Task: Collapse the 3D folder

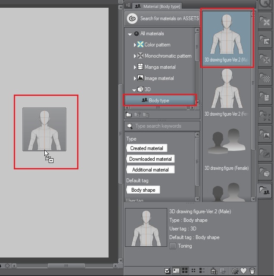Action: pos(134,89)
